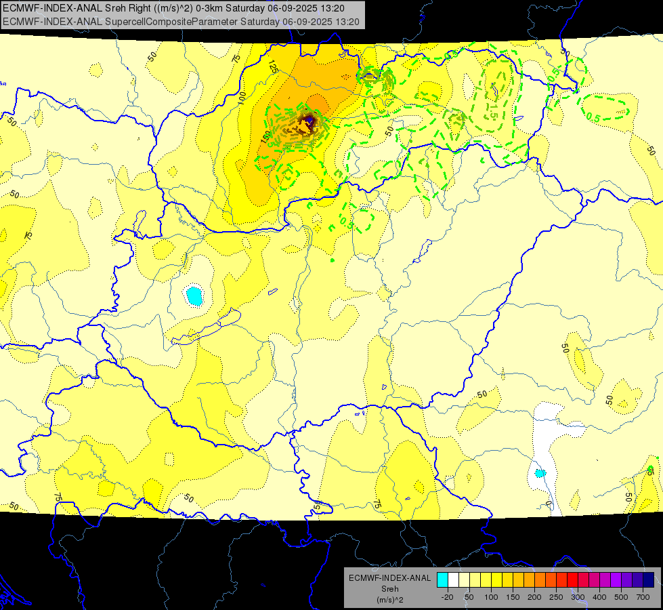
Task: Click the Sreh label in the legend
Action: point(389,589)
